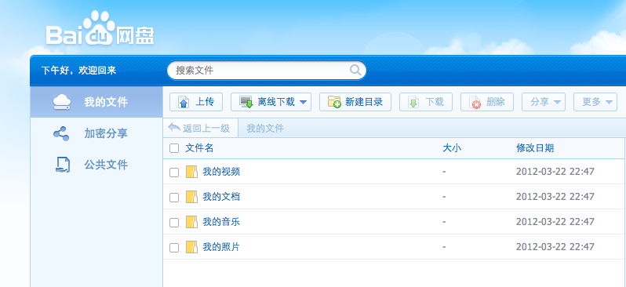
Task: Click the public files icon beside 公共文件
Action: coord(62,165)
